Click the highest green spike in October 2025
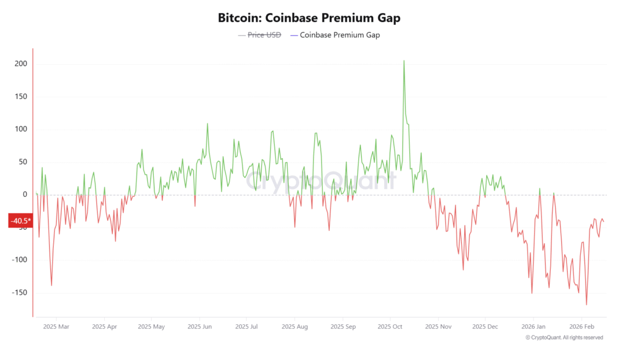Screen dimensions: 618x348 [404, 61]
